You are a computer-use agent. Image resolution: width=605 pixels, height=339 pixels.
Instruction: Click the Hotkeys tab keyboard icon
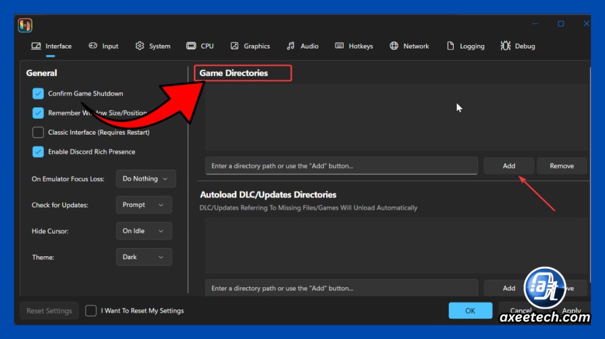339,46
